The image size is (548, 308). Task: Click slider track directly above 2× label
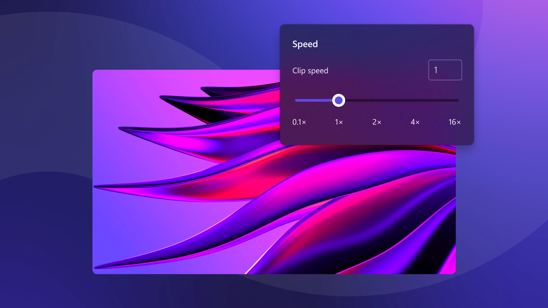tap(376, 100)
